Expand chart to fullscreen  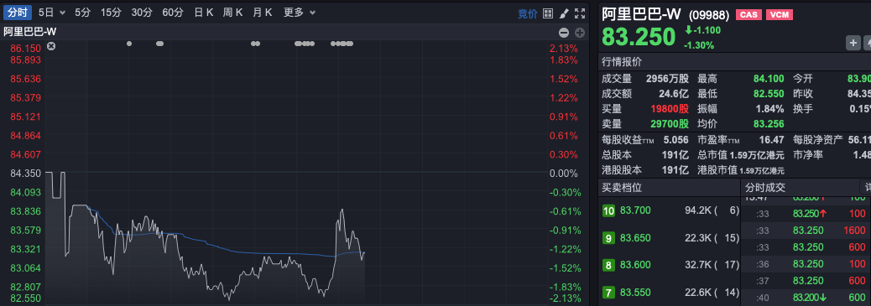click(579, 13)
